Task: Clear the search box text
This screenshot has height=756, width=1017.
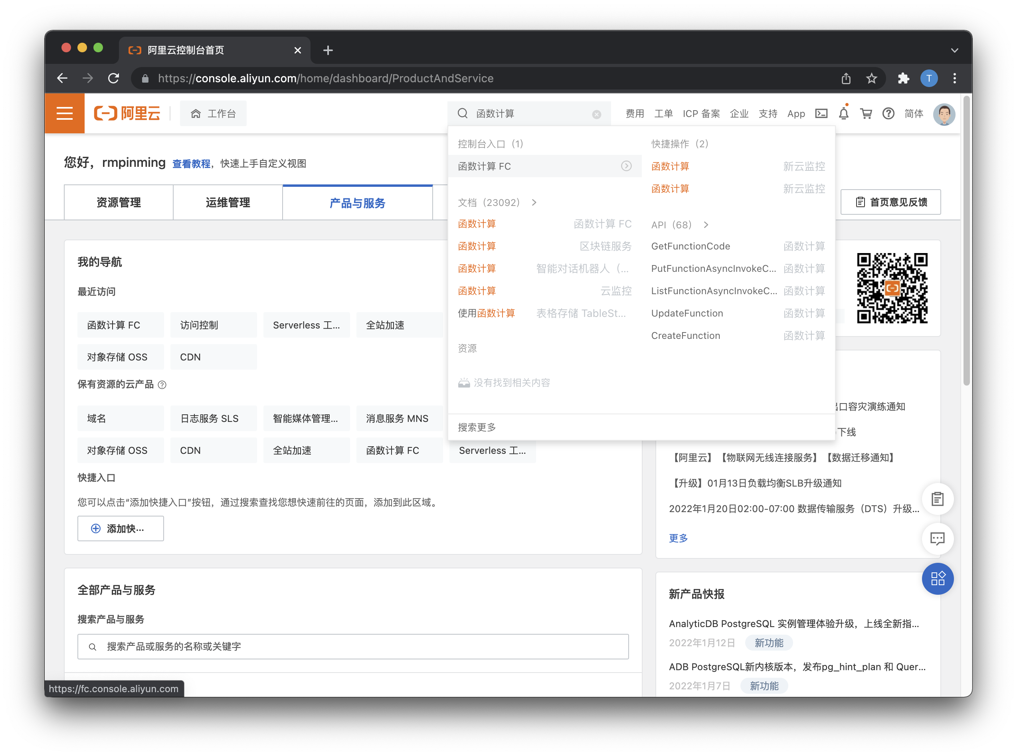Action: (596, 115)
